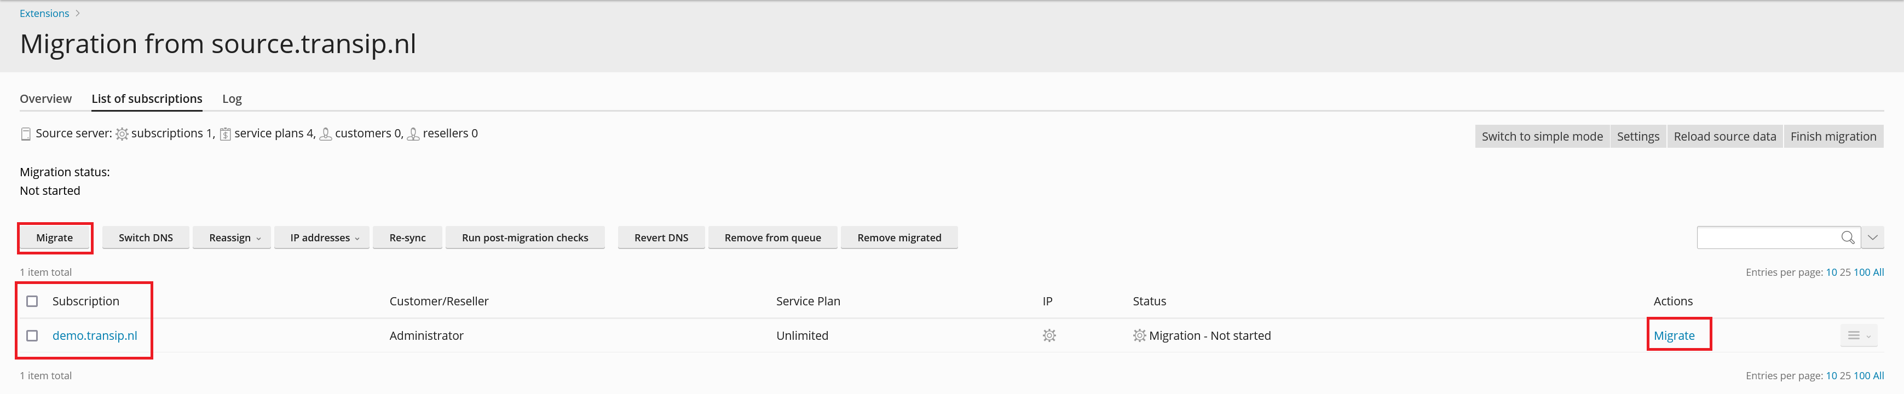Viewport: 1904px width, 394px height.
Task: Expand the search filter chevron
Action: tap(1872, 237)
